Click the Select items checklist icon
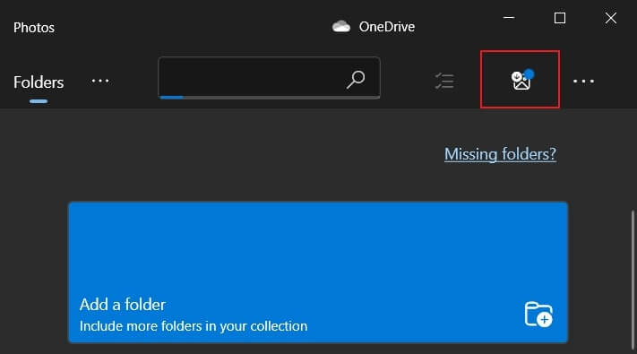Image resolution: width=637 pixels, height=354 pixels. click(x=444, y=81)
